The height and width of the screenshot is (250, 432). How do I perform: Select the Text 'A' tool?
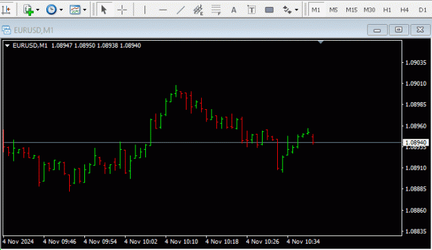(x=234, y=10)
